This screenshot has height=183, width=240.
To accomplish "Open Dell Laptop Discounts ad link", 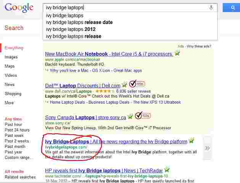I will coord(83,86).
